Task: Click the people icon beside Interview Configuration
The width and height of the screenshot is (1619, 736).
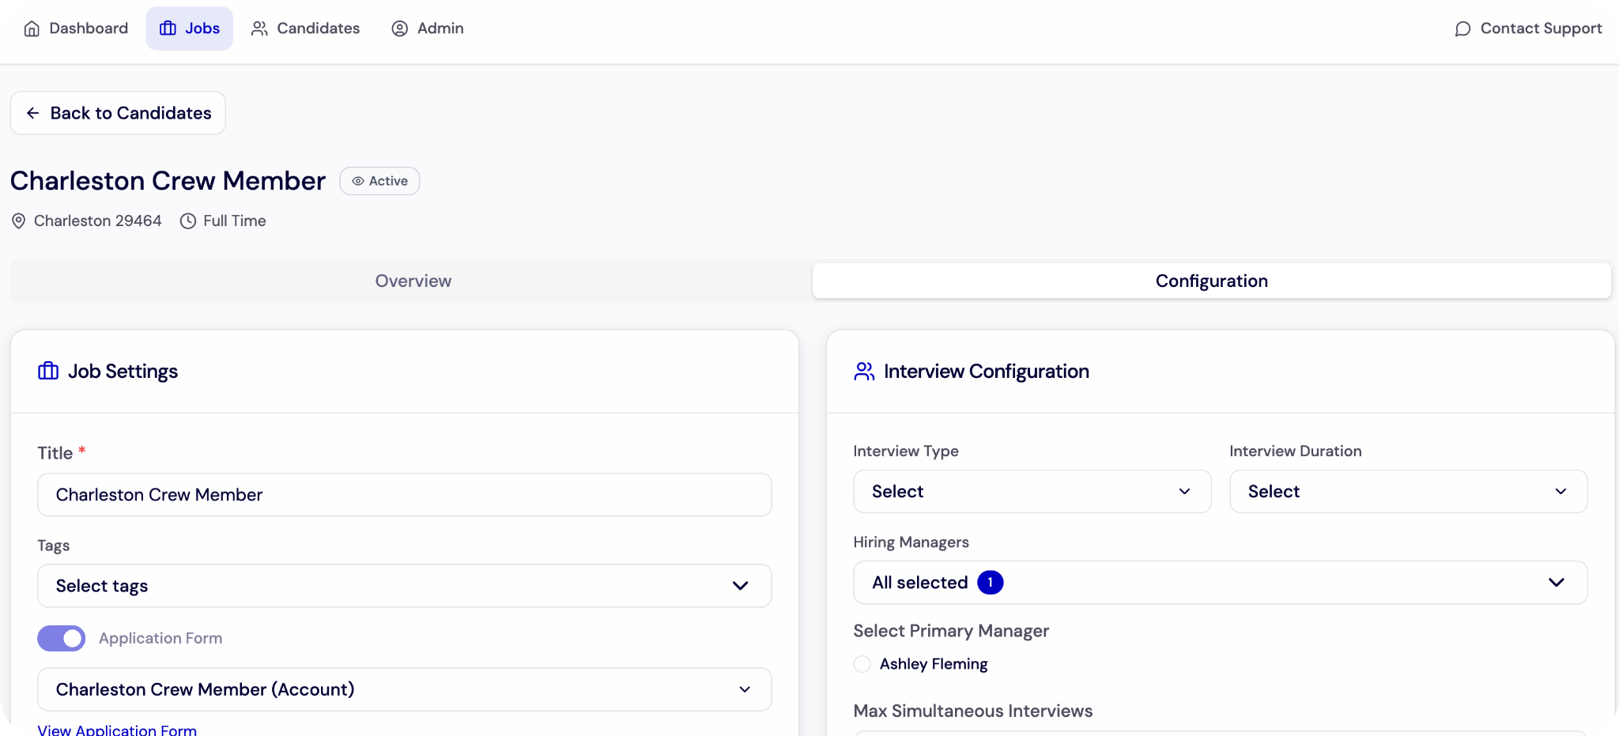Action: coord(864,371)
